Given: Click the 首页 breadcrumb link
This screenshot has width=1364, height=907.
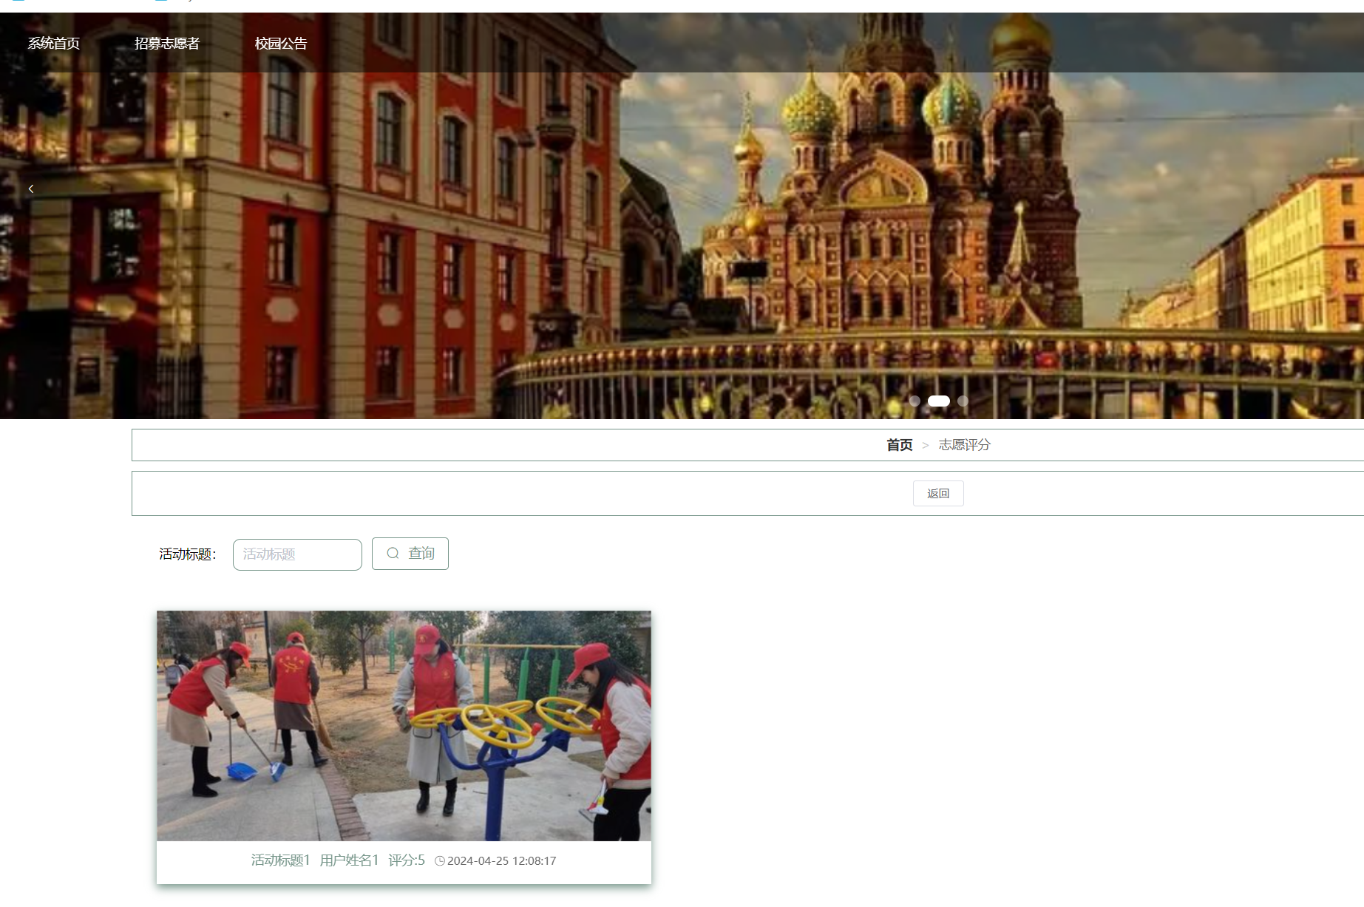Looking at the screenshot, I should click(899, 445).
